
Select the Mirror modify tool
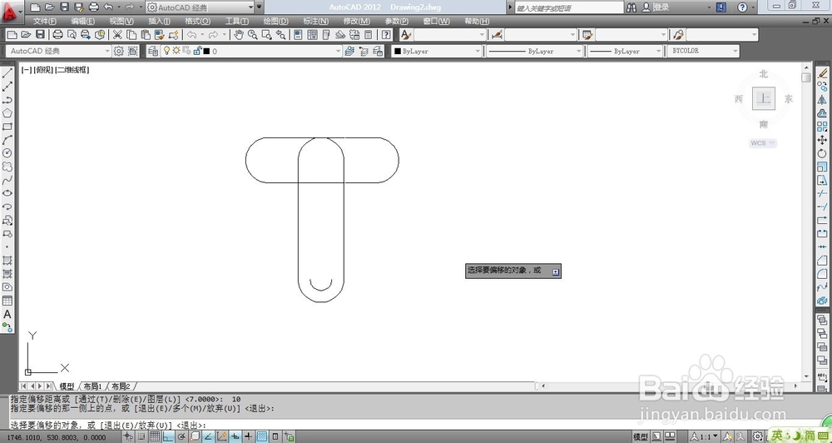coord(822,100)
